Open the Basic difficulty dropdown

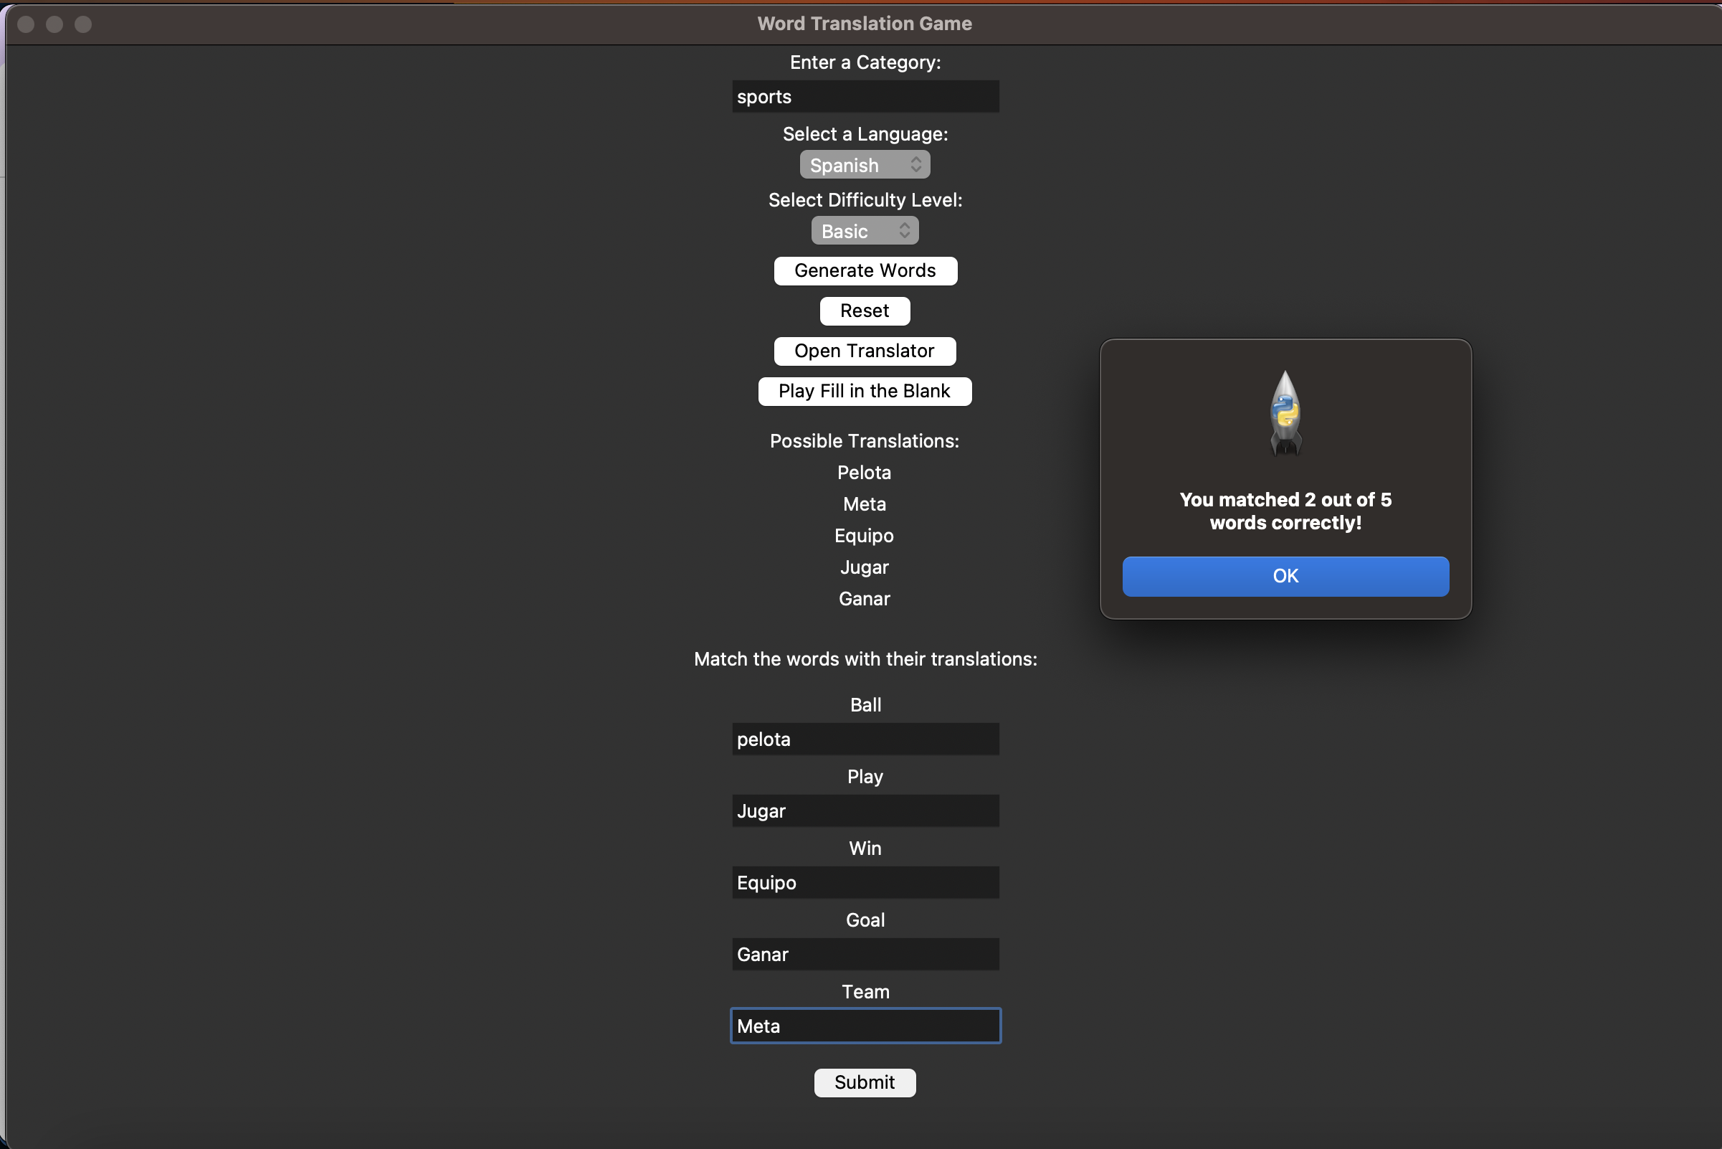(865, 230)
